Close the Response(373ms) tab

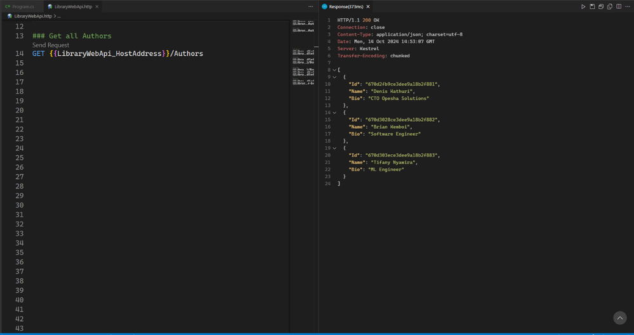368,6
